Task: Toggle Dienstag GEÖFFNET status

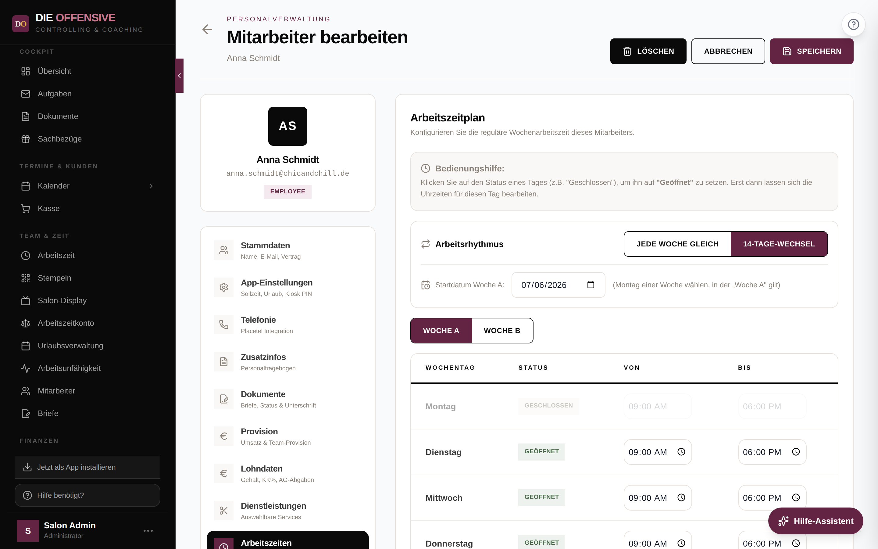Action: pos(542,451)
